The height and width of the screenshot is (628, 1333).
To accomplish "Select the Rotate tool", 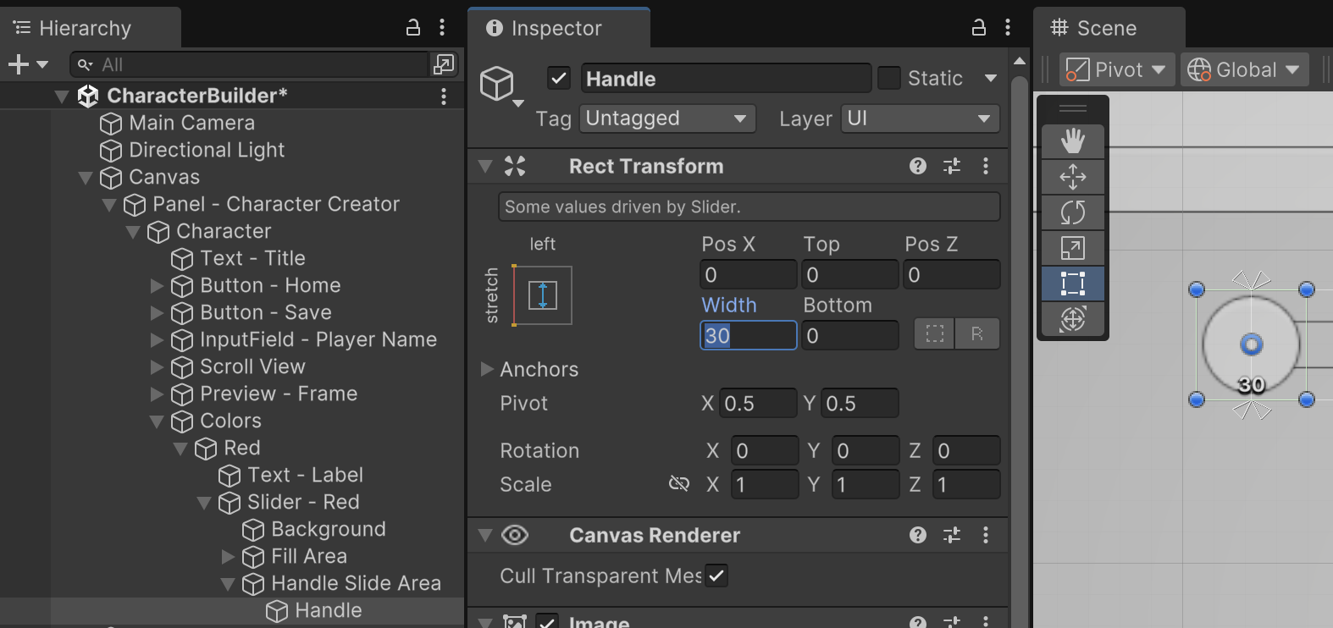I will pos(1072,212).
